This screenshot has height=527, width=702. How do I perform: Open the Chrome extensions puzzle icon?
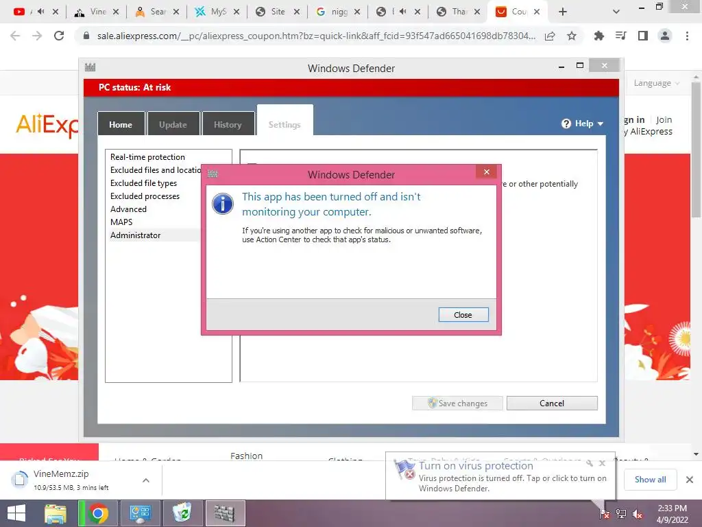pyautogui.click(x=599, y=36)
